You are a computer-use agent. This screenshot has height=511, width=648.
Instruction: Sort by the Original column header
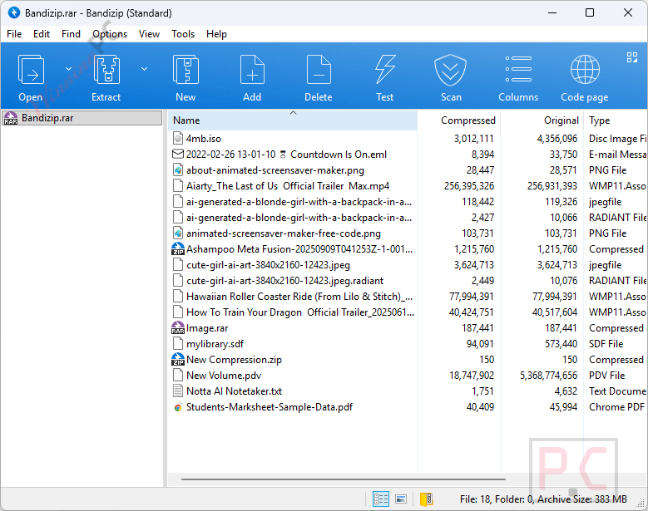542,120
